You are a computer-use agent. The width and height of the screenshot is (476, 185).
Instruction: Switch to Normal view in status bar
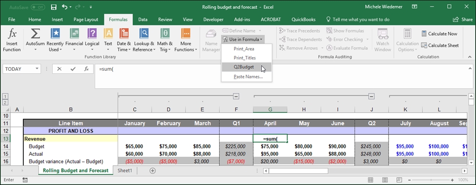click(x=371, y=180)
